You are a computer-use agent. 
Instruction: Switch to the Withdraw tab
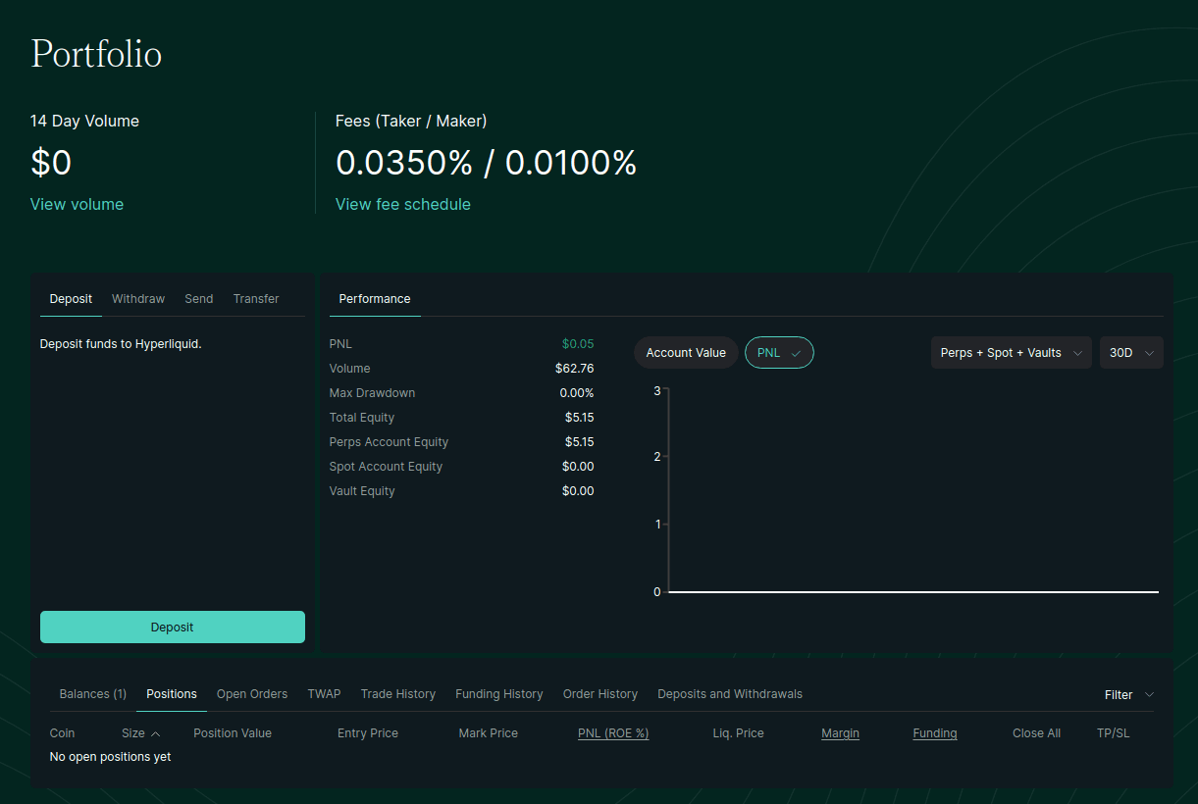tap(138, 299)
